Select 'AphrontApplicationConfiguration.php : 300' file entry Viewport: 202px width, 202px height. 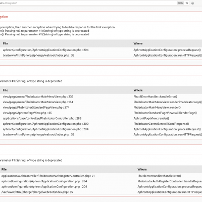pyautogui.click(x=45, y=124)
